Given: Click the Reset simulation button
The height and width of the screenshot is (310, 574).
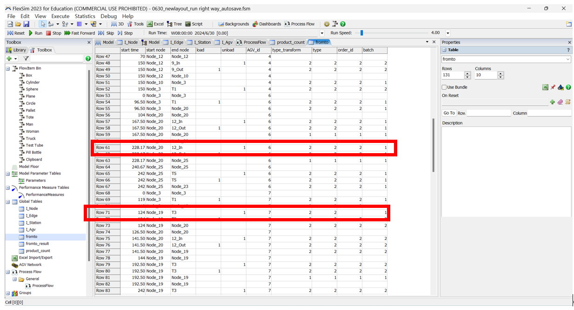Looking at the screenshot, I should tap(16, 33).
